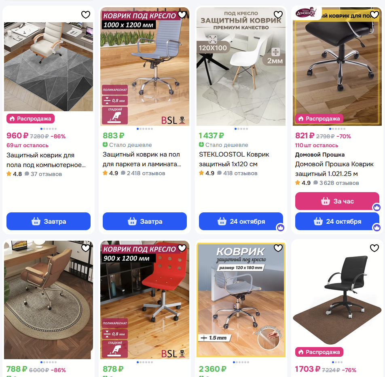This screenshot has width=385, height=377.
Task: Add 883 ₽ mat to cart for Завтра
Action: click(x=145, y=221)
